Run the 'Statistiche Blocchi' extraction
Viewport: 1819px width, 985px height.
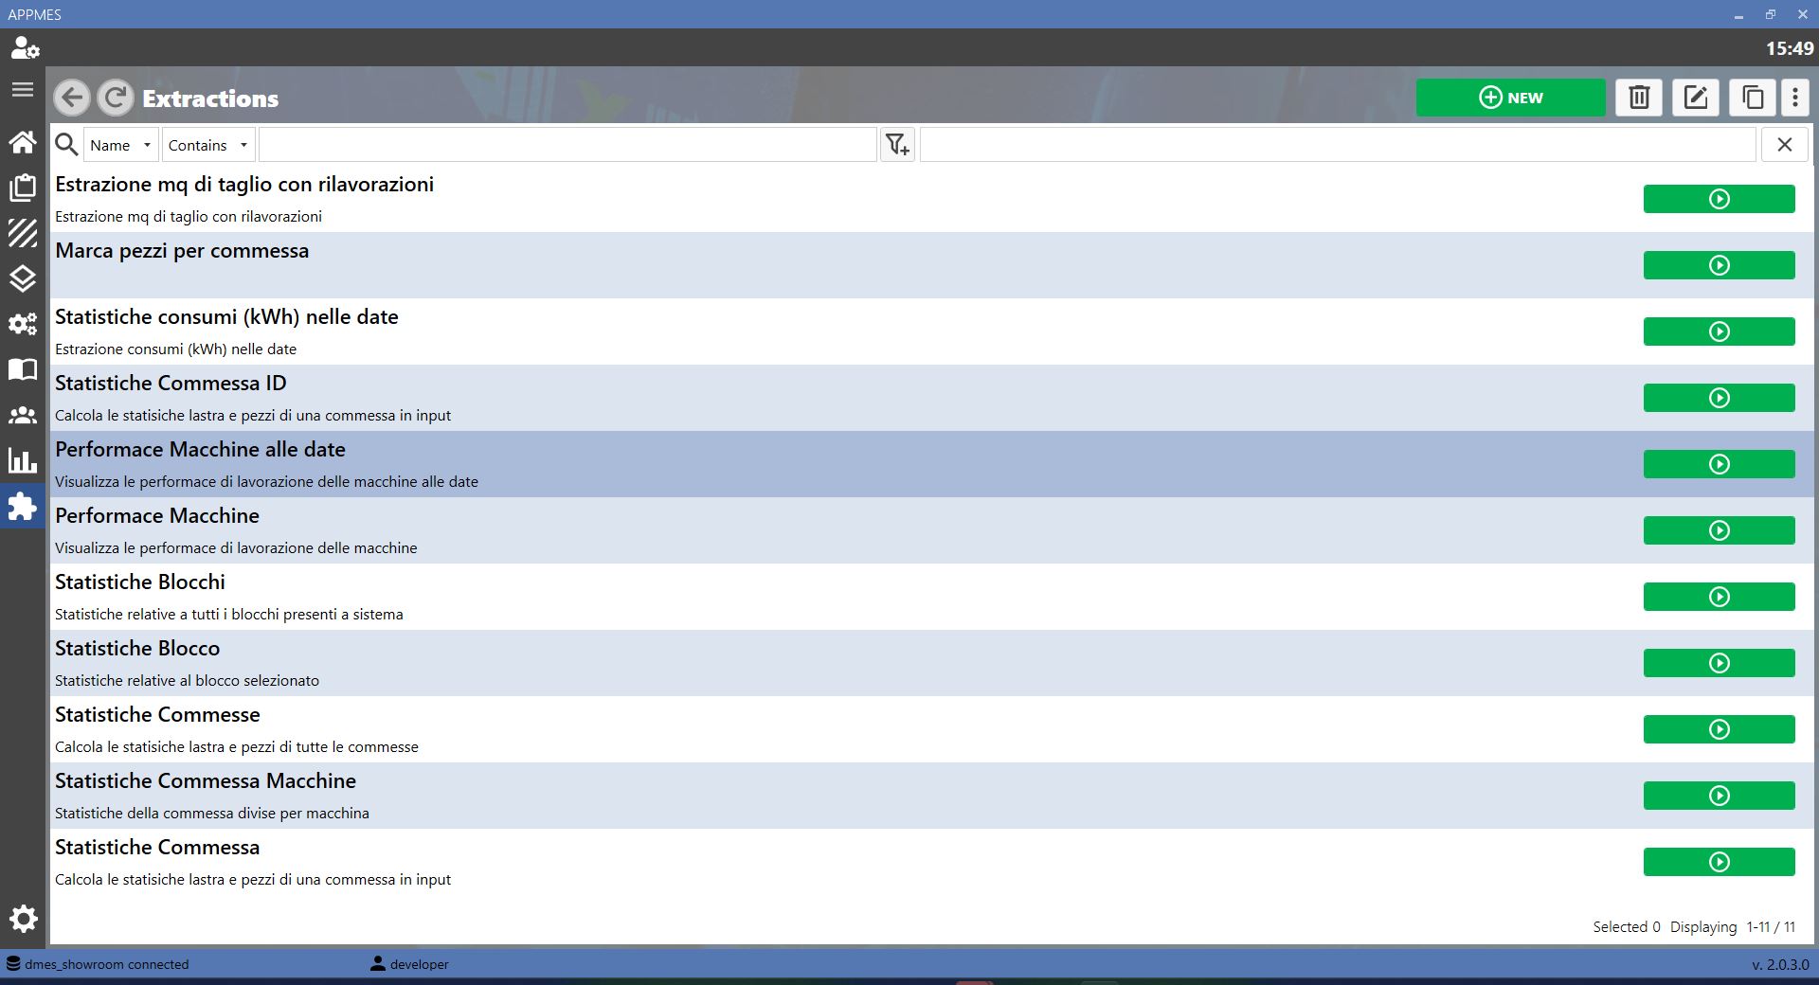click(x=1720, y=597)
